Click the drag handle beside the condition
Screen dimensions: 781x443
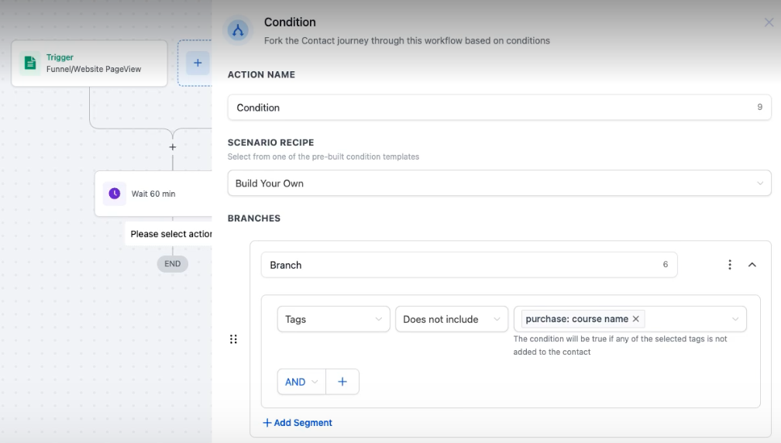233,339
